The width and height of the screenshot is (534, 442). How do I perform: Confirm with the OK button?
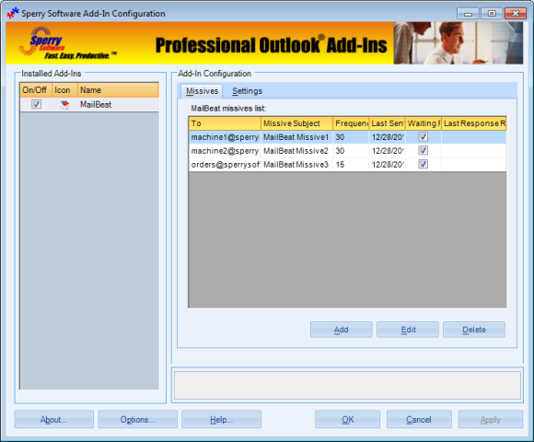(x=348, y=420)
